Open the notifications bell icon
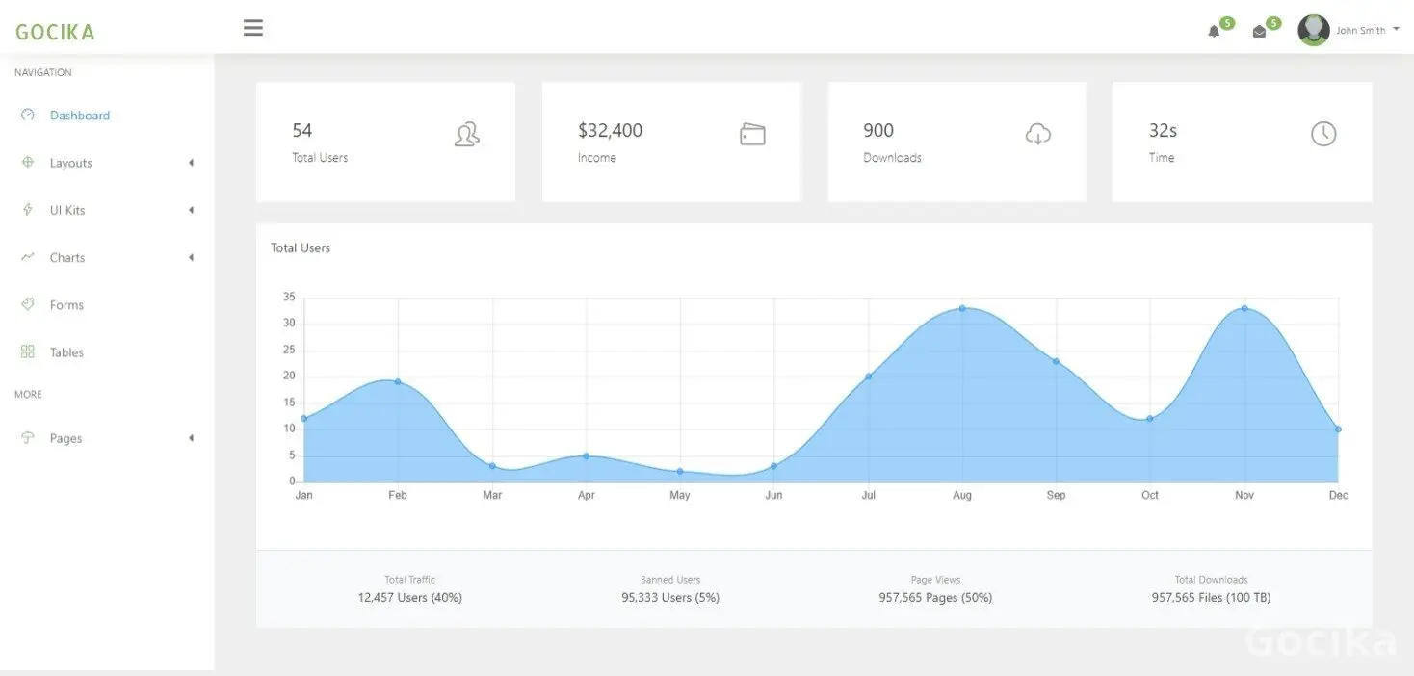 tap(1214, 31)
